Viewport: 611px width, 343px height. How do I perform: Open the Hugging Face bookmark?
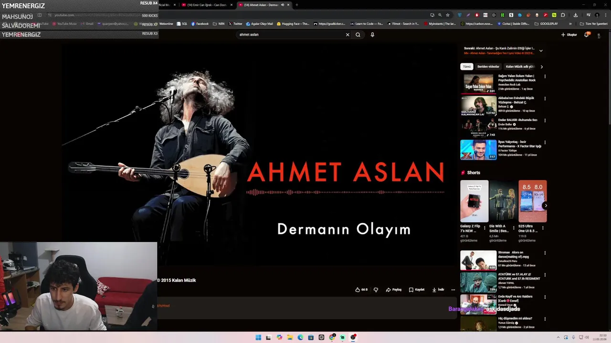tap(293, 23)
